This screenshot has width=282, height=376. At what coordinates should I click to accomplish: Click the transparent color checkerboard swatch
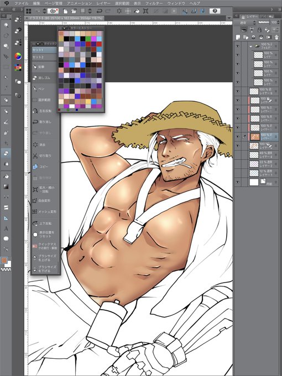[x=6, y=269]
